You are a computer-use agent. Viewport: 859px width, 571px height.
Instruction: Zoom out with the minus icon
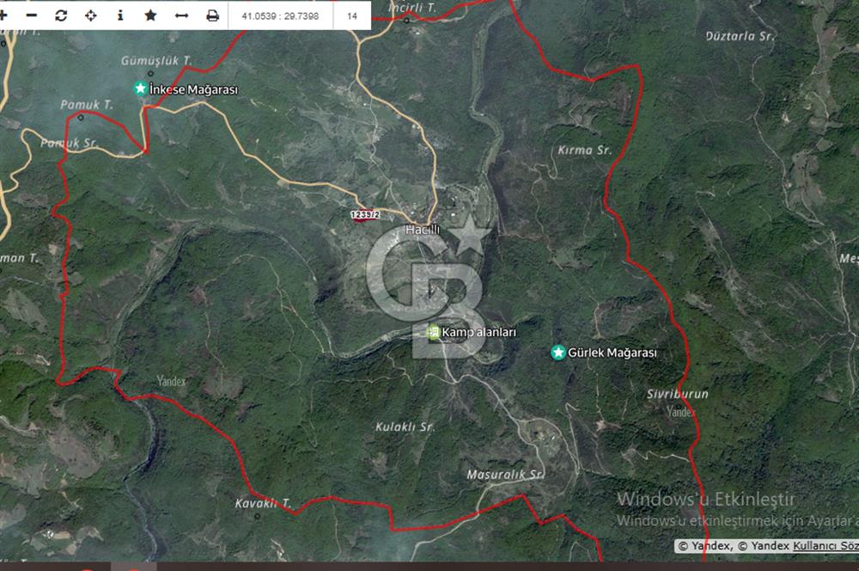[x=32, y=15]
